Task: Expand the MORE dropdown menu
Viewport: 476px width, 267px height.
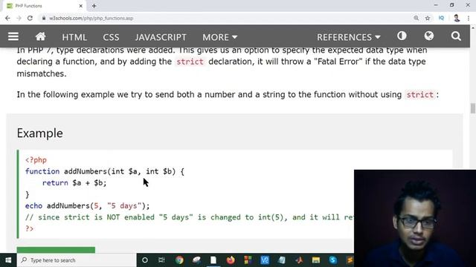Action: (220, 37)
